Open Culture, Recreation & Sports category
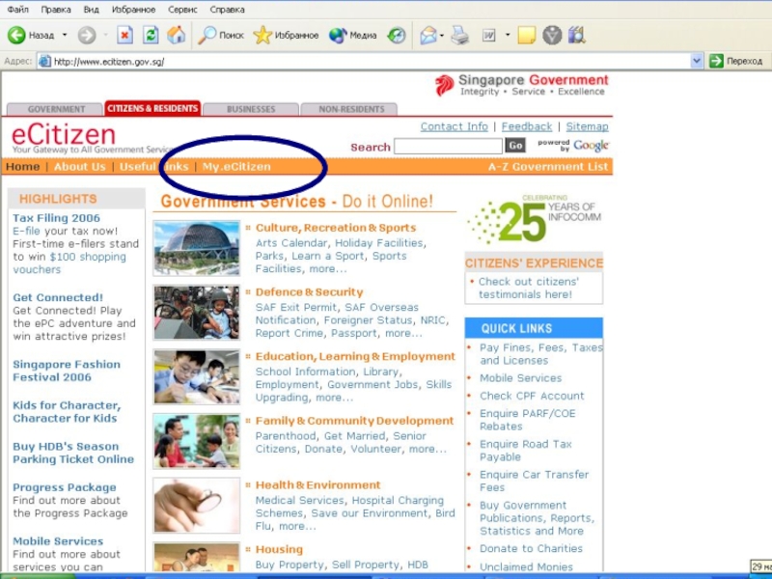Screen dimensions: 772x579 [336, 228]
